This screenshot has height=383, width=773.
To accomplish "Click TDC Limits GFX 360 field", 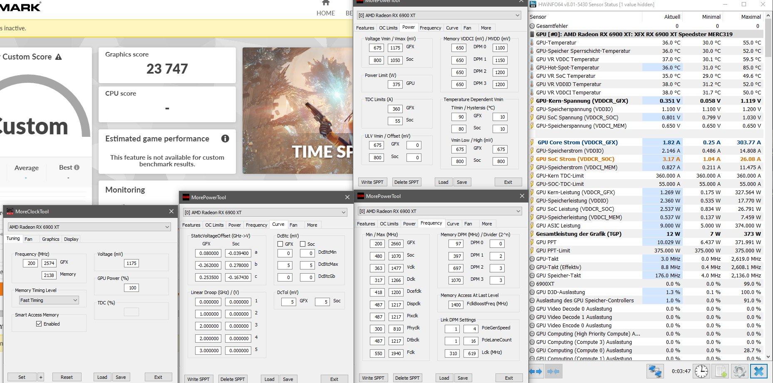I will click(396, 109).
